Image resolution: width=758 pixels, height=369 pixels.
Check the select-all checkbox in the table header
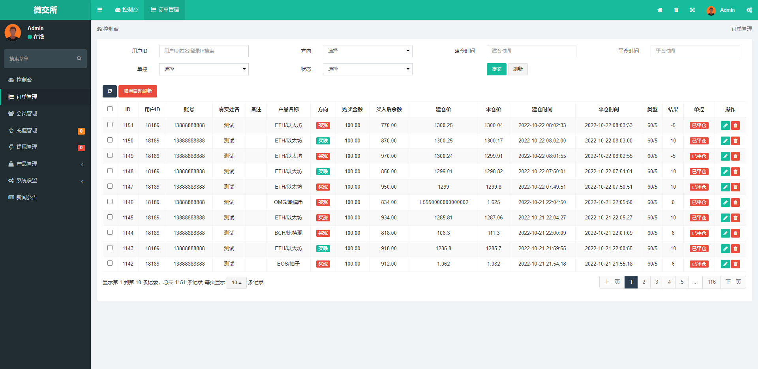tap(110, 109)
